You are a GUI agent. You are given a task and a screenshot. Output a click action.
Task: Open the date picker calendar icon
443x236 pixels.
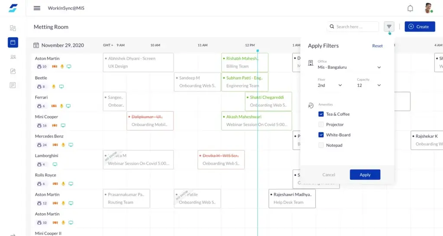pos(36,45)
